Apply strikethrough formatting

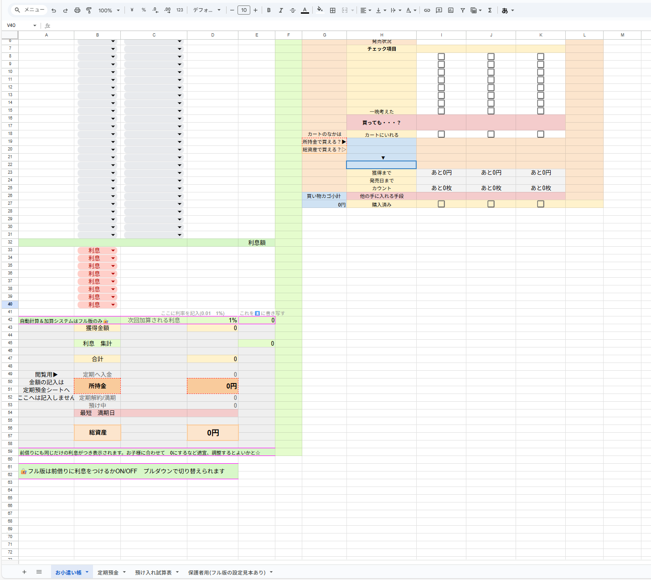(x=293, y=10)
